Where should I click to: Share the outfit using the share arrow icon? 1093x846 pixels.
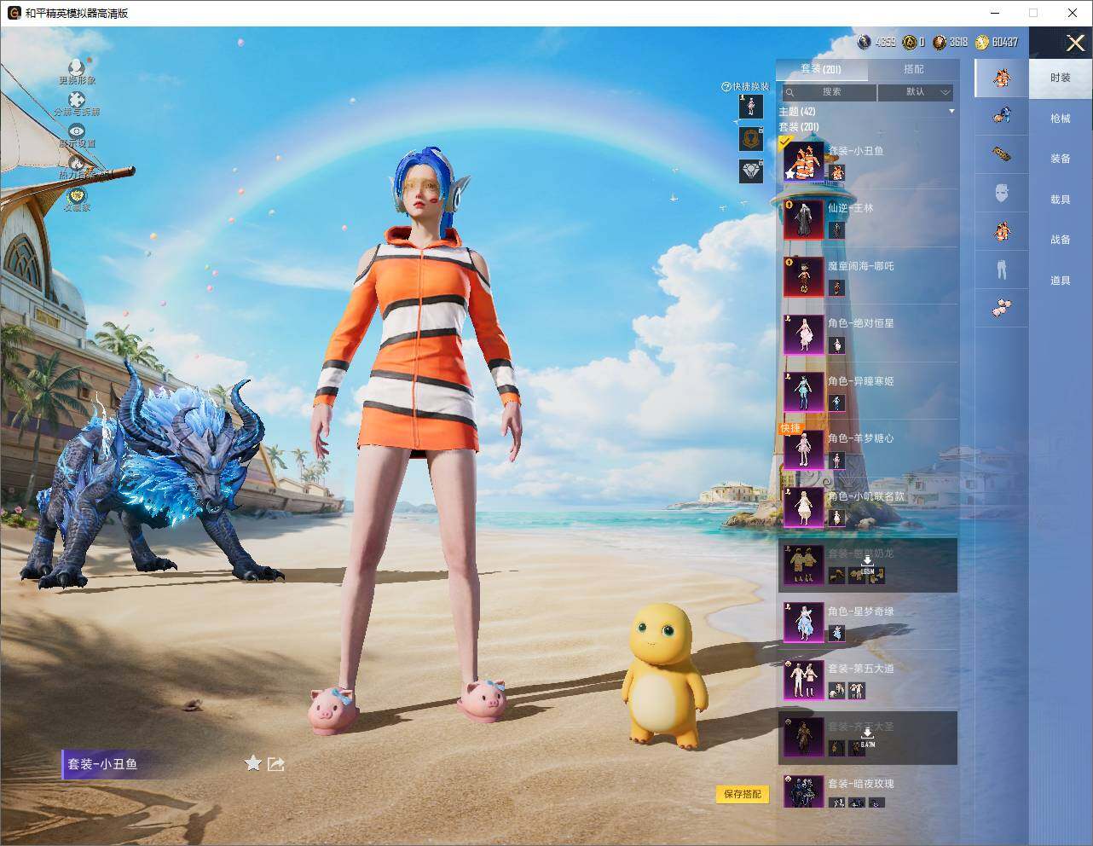[275, 764]
